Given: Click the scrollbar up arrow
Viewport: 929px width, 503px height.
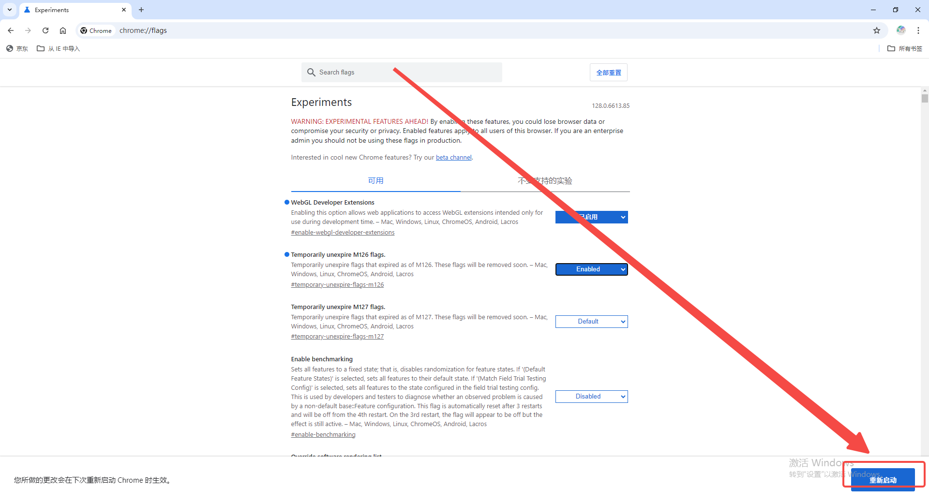Looking at the screenshot, I should (925, 90).
